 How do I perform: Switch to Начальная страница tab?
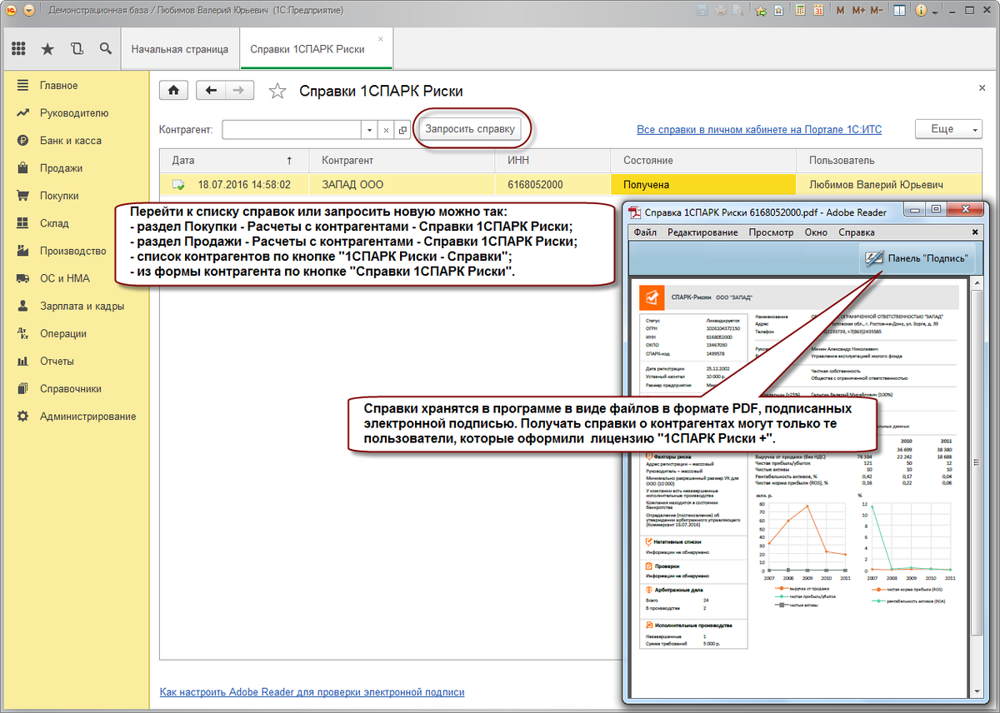click(180, 49)
